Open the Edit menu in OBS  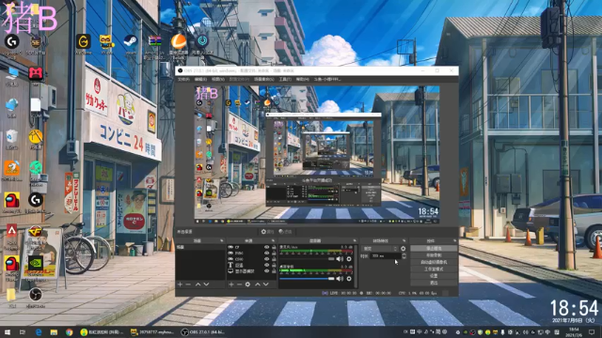click(200, 79)
